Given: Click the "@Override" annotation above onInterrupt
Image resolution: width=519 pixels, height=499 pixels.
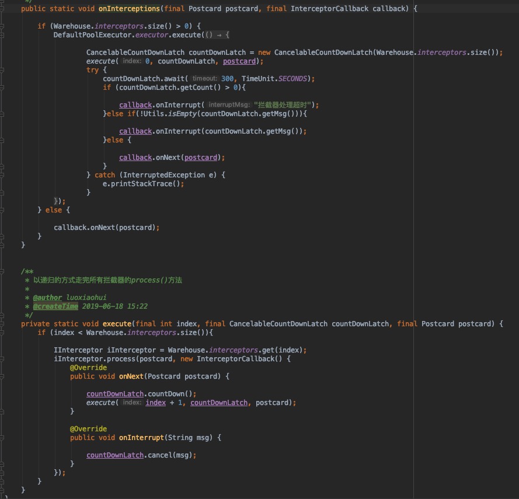Looking at the screenshot, I should [x=88, y=429].
